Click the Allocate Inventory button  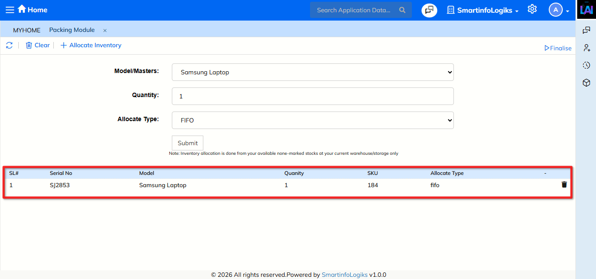91,45
